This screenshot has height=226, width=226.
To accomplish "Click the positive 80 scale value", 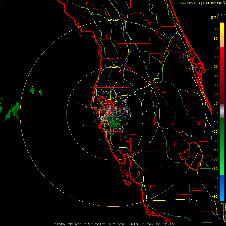I will click(216, 38).
